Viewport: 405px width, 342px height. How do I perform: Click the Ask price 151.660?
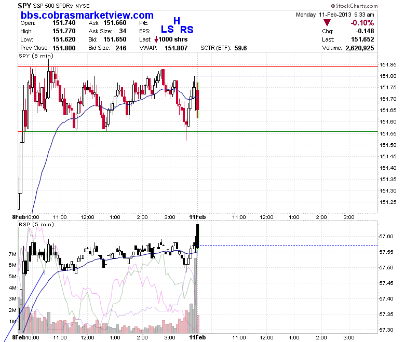[x=115, y=23]
